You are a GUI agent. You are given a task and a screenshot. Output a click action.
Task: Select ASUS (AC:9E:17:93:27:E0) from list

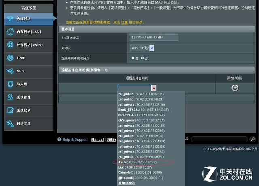point(137,162)
